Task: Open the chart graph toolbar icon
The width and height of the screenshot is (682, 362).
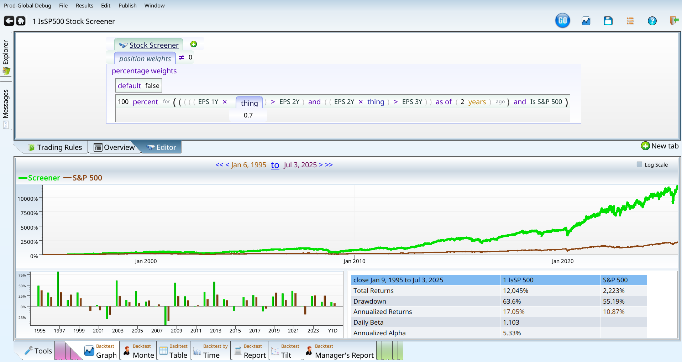Action: [x=586, y=21]
